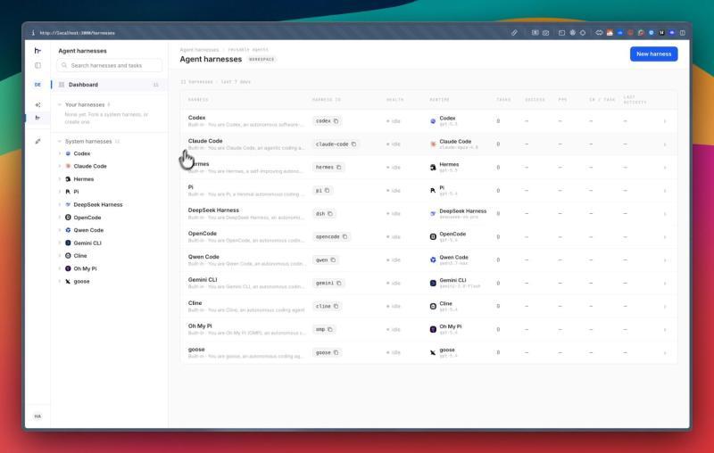714x453 pixels.
Task: Click the Harness ID column header
Action: click(327, 100)
